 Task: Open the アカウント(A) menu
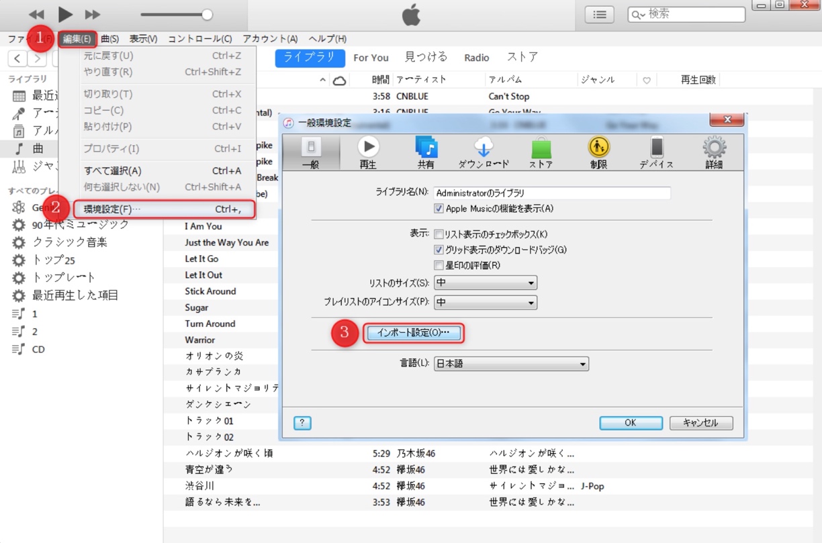tap(270, 39)
